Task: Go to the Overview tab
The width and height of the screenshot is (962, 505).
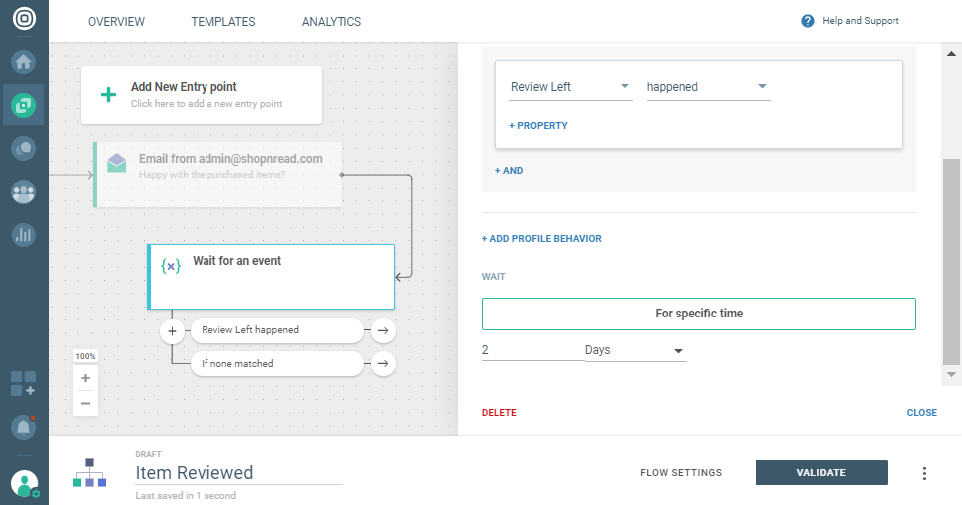Action: [x=116, y=22]
